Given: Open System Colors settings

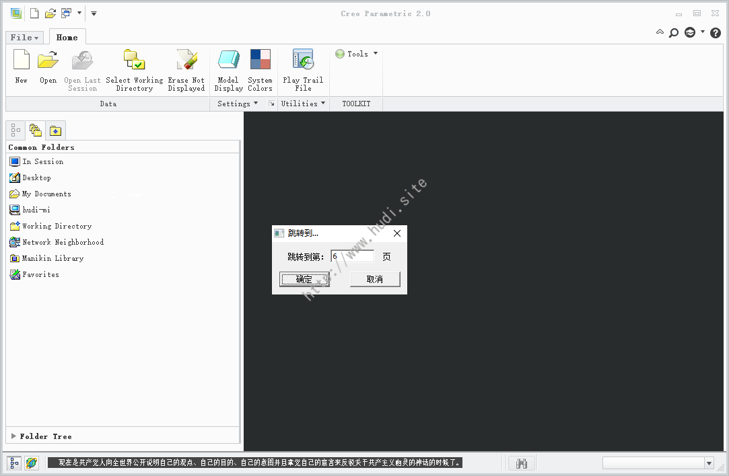Looking at the screenshot, I should point(260,59).
